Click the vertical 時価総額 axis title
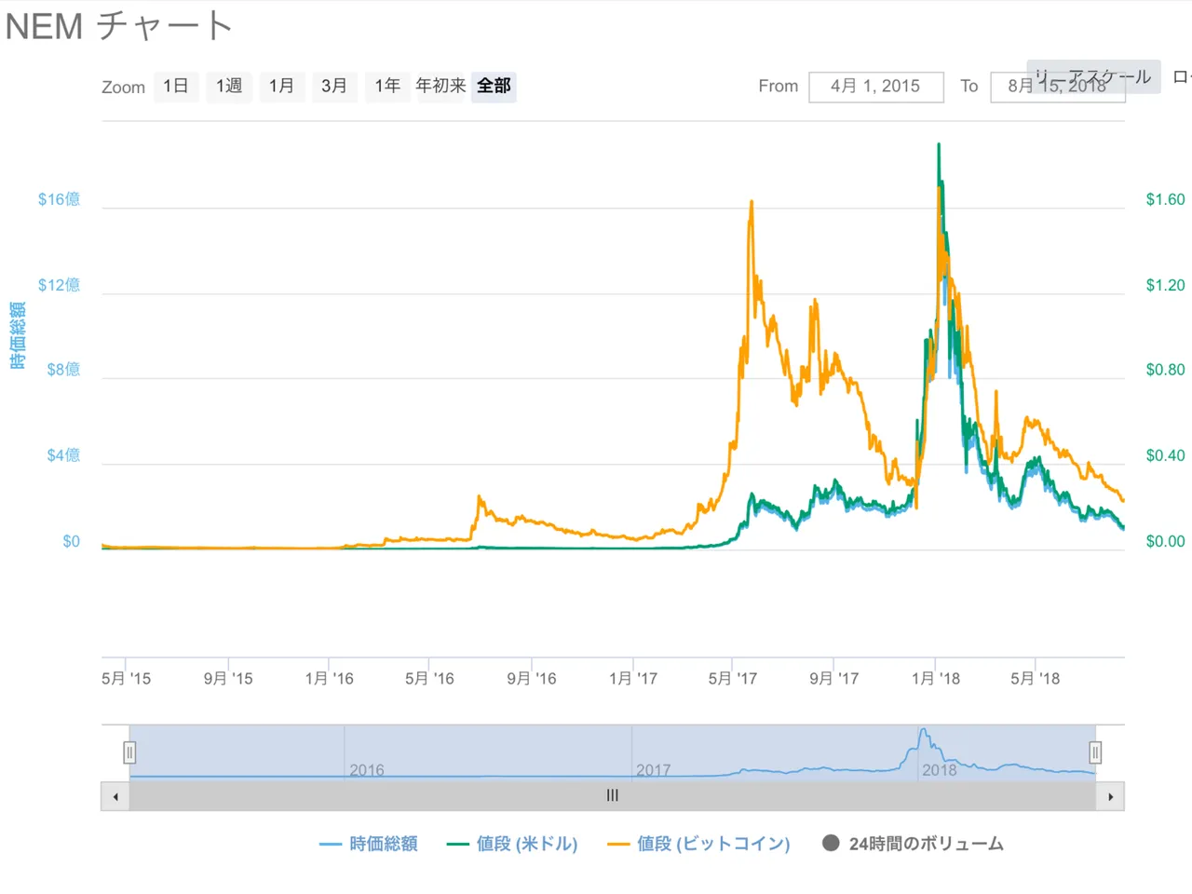The image size is (1192, 894). (18, 335)
